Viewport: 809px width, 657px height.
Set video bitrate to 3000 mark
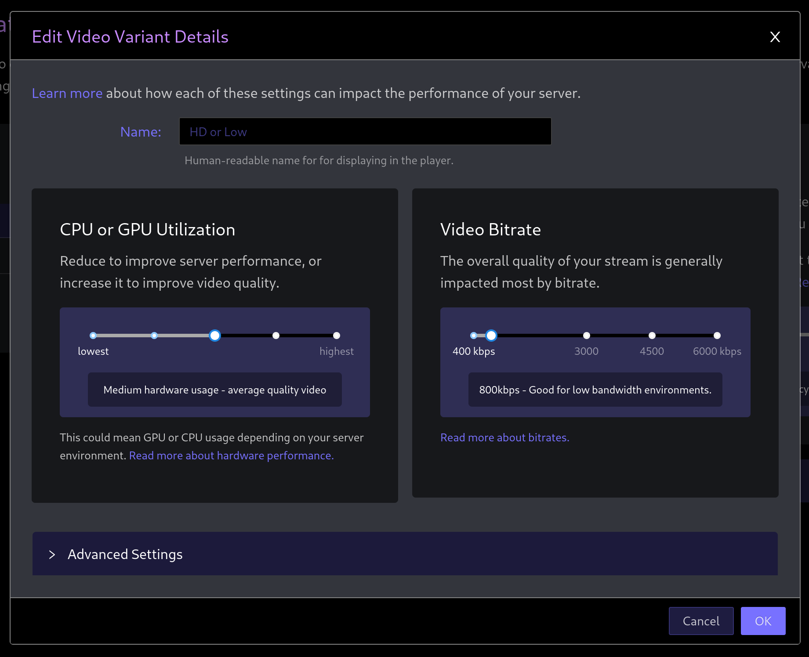click(x=587, y=336)
